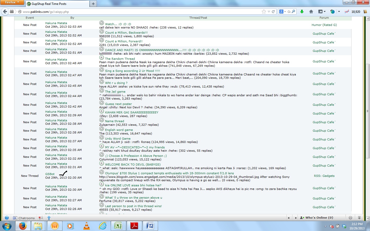Screen dimensions: 370x231
Task: Open Adobe Reader from the taskbar
Action: click(x=134, y=226)
